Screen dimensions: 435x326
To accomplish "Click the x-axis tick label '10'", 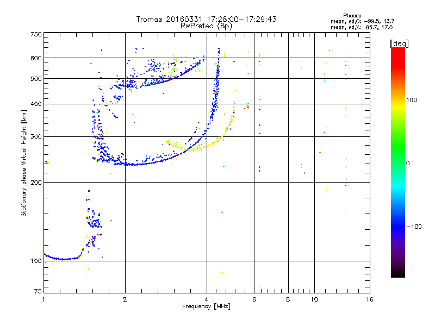I will coord(314,299).
